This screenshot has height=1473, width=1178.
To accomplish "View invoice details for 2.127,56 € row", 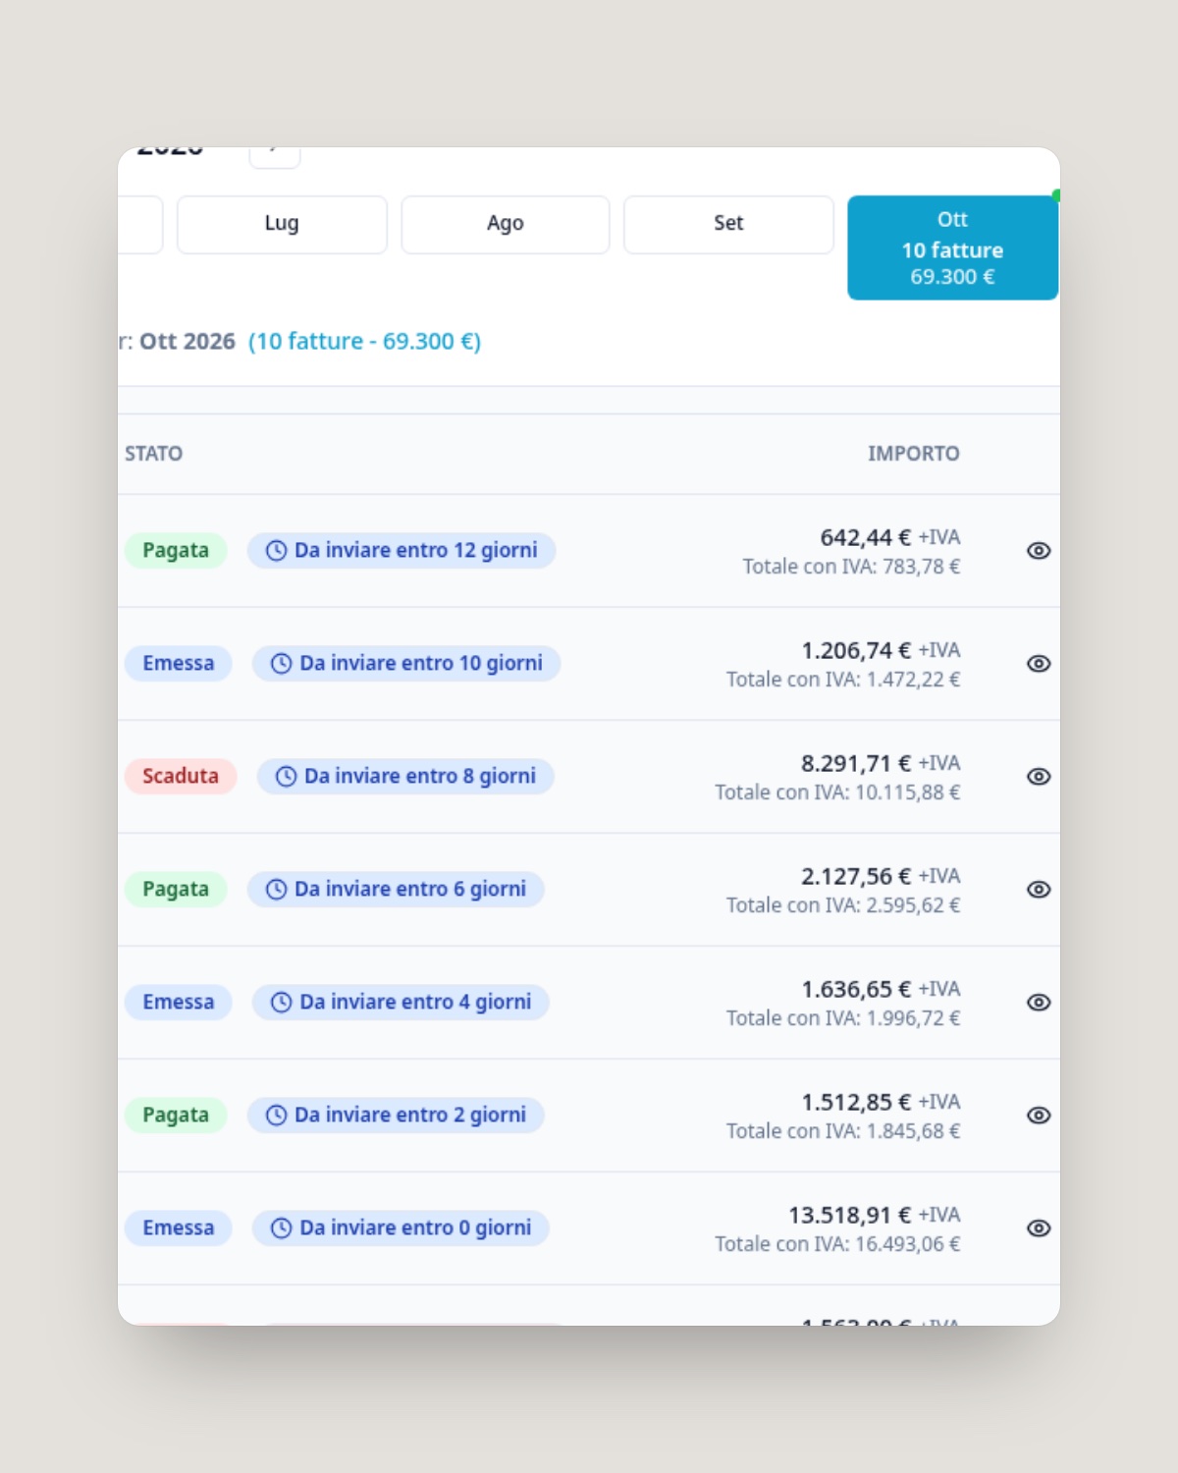I will 1039,890.
